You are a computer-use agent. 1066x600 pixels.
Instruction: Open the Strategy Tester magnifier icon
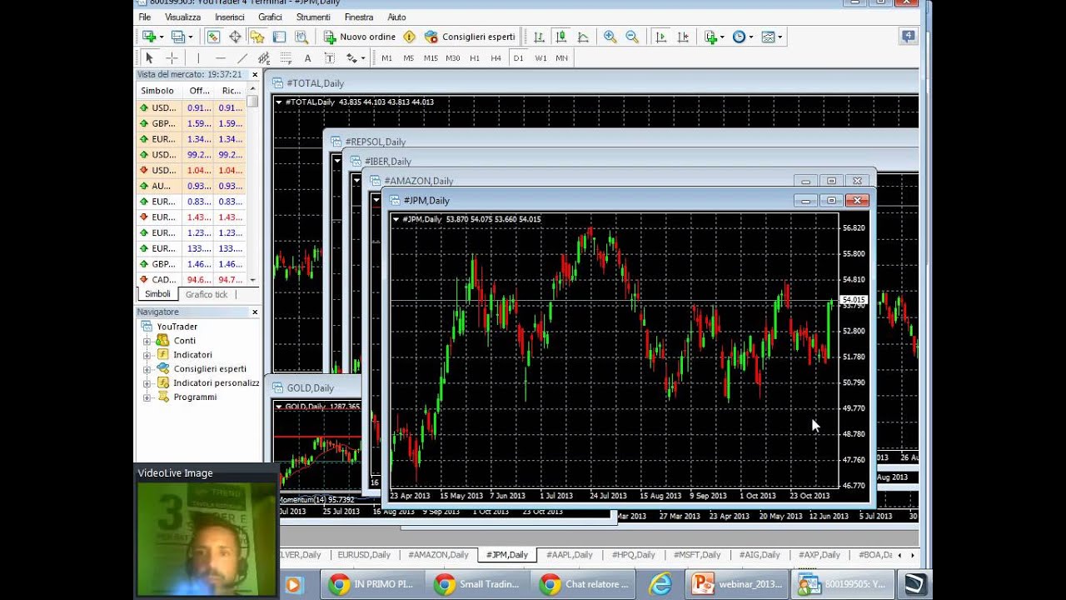(301, 37)
